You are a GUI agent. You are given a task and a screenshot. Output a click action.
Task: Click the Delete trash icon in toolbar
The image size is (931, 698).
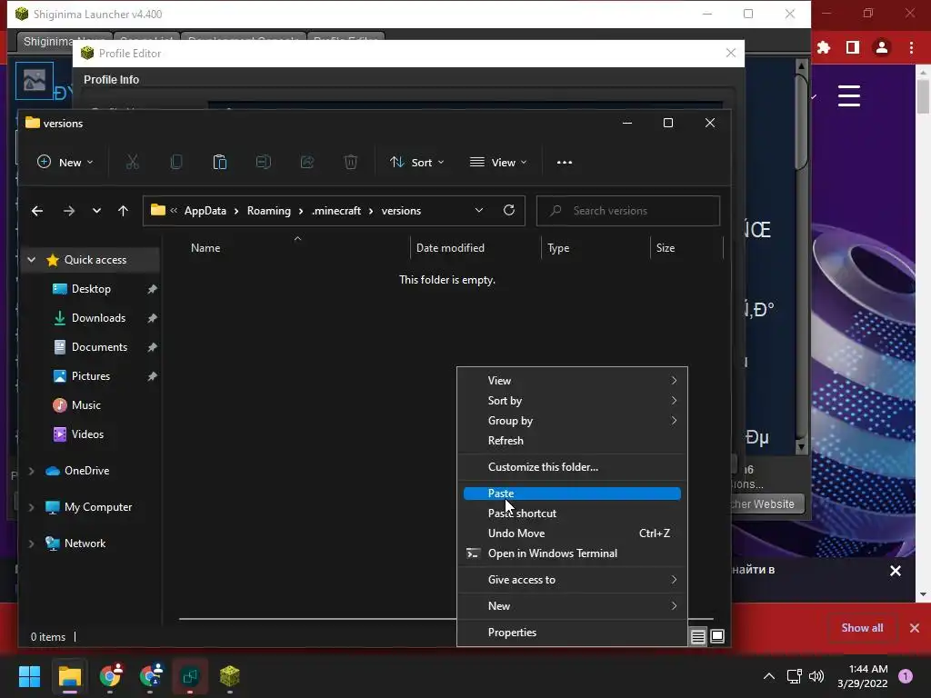[x=351, y=162]
